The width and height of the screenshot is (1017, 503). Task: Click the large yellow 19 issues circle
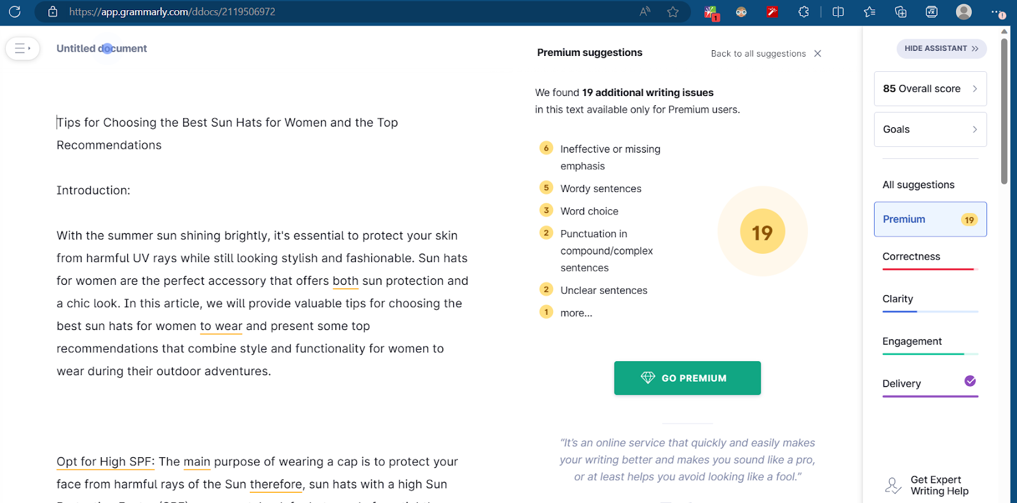[762, 231]
